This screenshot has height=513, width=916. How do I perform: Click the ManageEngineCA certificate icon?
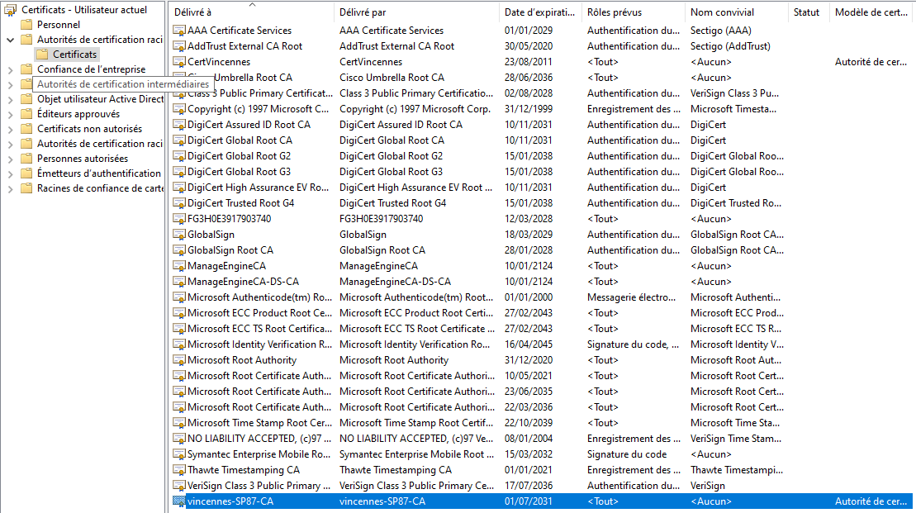[178, 266]
